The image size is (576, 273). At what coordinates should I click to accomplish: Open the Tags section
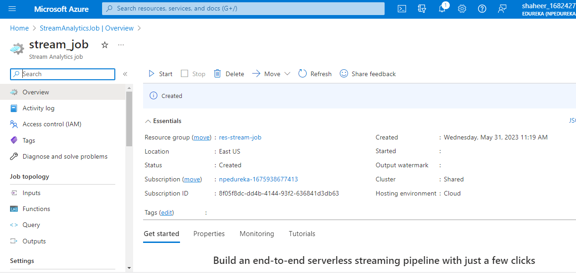28,140
